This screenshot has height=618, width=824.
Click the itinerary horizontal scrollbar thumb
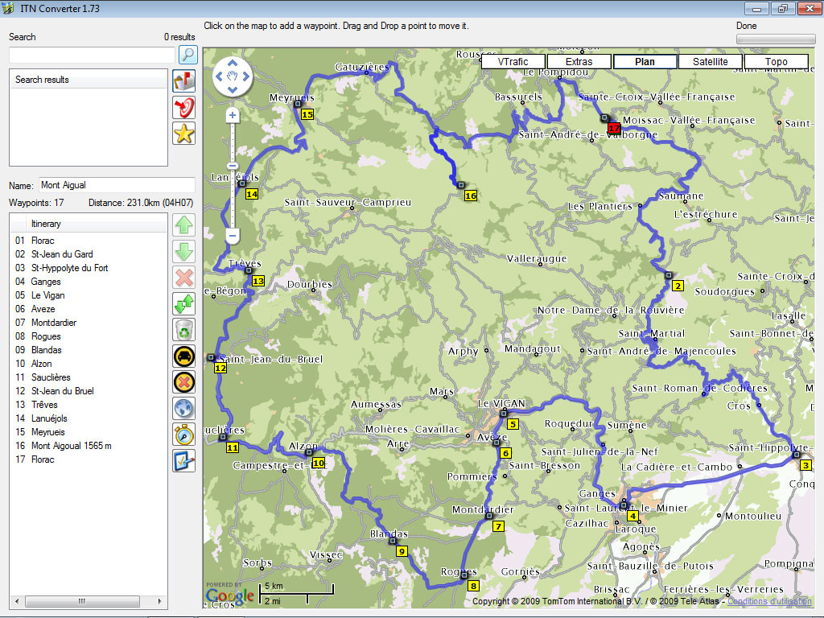tap(82, 600)
